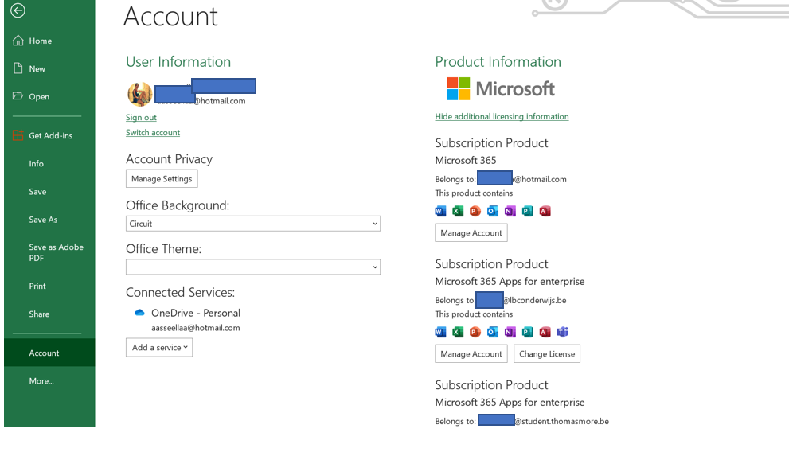
Task: Click PowerPoint icon under lbconderwijs.be subscription
Action: tap(475, 332)
